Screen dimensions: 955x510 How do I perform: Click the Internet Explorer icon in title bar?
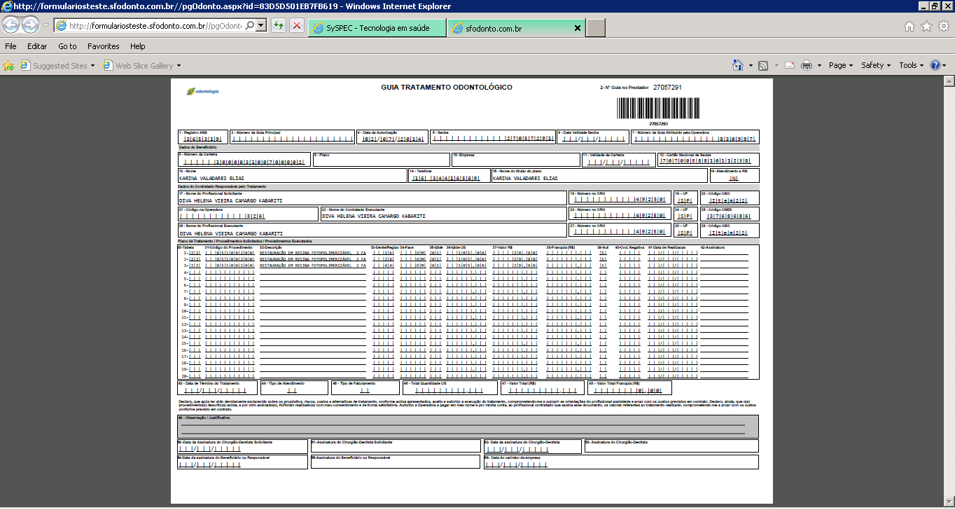coord(6,6)
